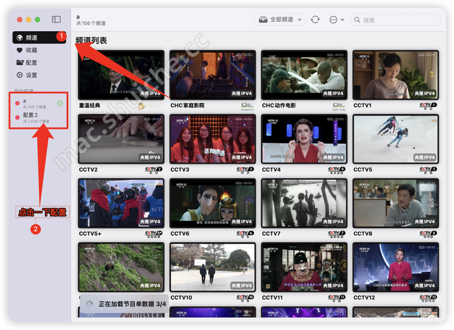The height and width of the screenshot is (330, 454).
Task: Open 设置 settings in sidebar
Action: (32, 75)
